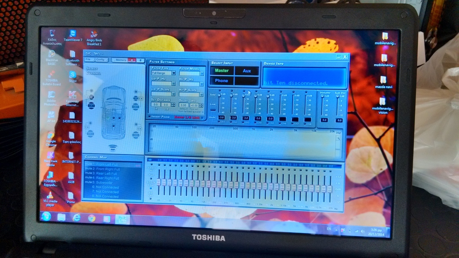This screenshot has height=258, width=459.
Task: Select memory preset B
Action: (x=140, y=60)
